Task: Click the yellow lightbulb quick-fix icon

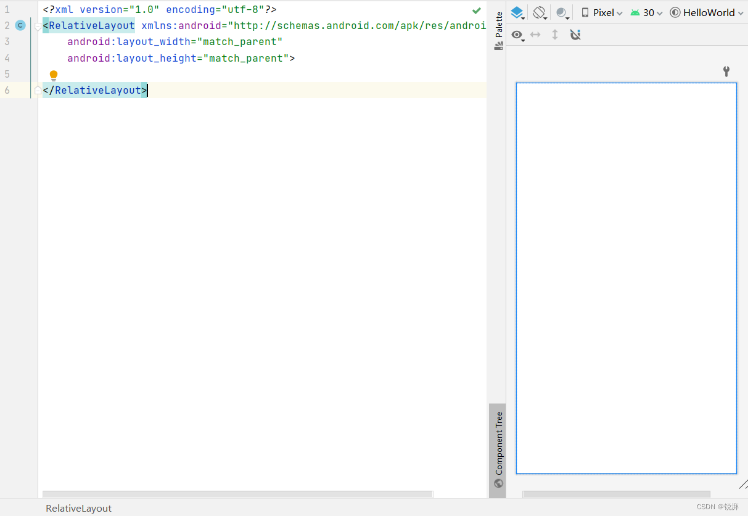Action: 54,76
